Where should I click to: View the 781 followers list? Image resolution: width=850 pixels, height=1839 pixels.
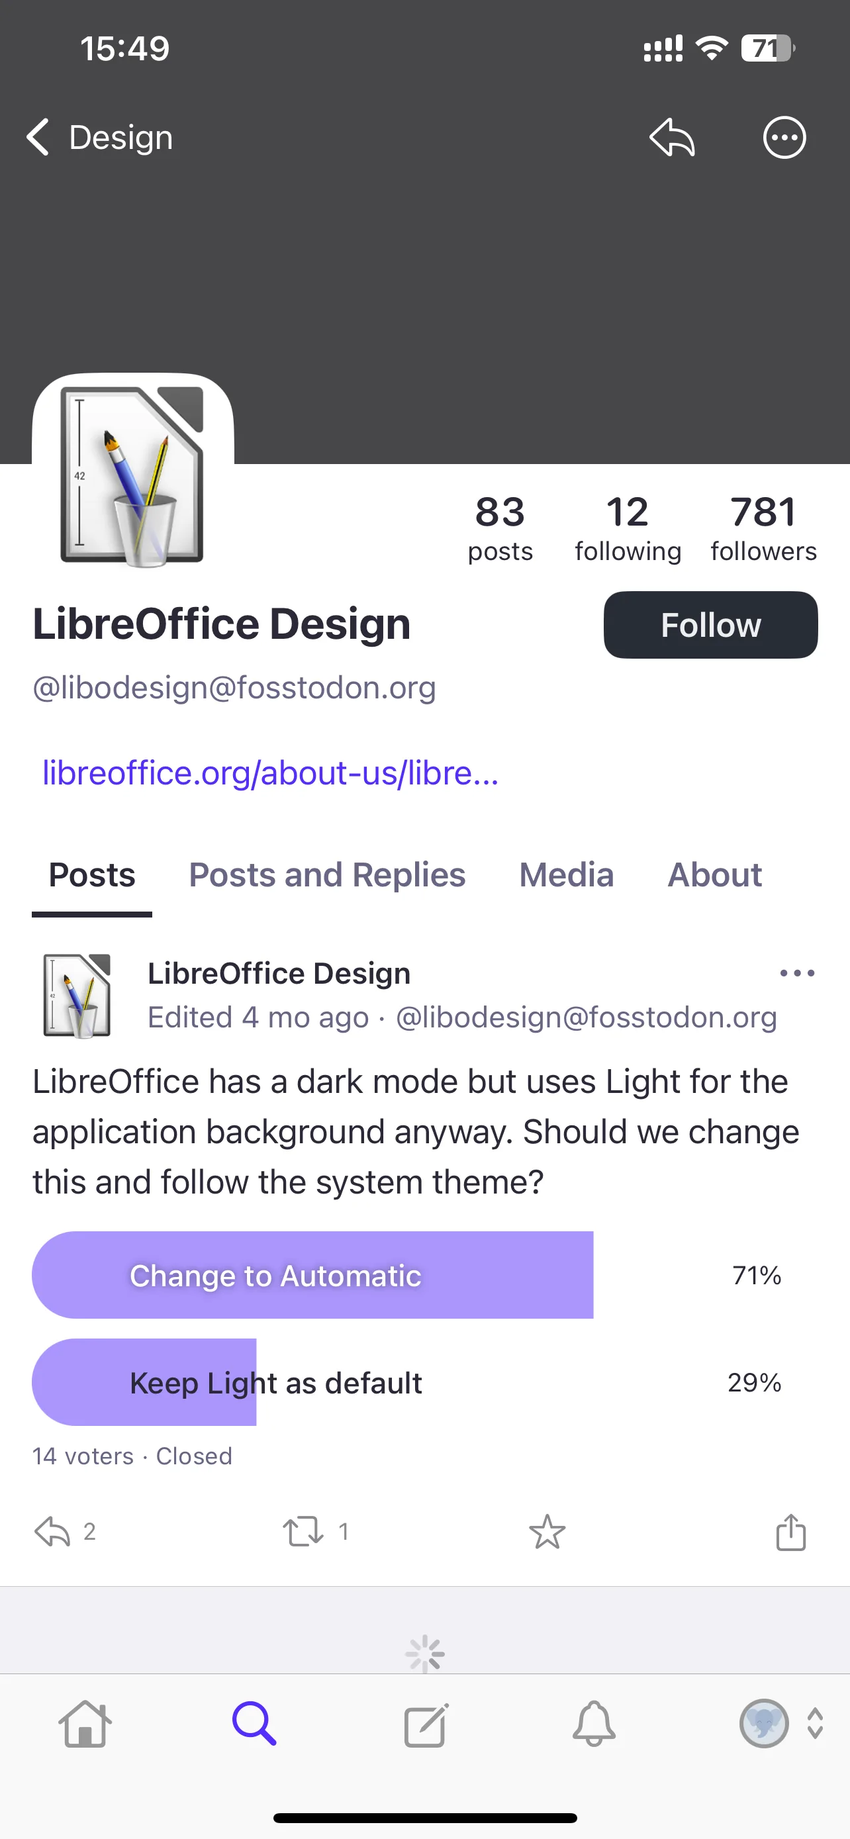764,528
